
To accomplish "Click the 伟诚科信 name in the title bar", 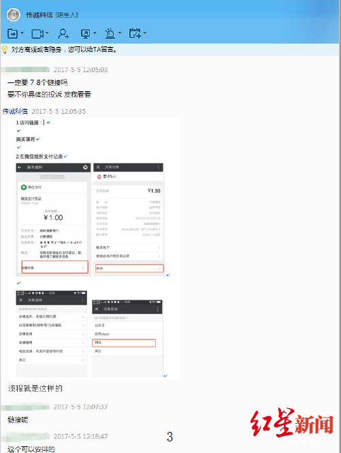I will (39, 15).
